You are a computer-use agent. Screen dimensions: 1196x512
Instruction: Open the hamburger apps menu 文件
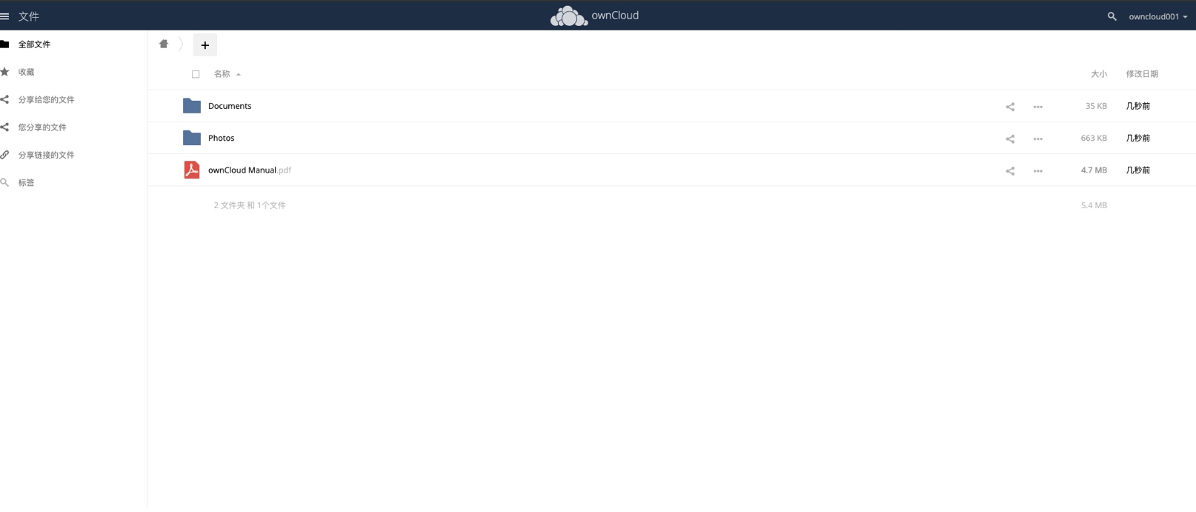pos(20,16)
